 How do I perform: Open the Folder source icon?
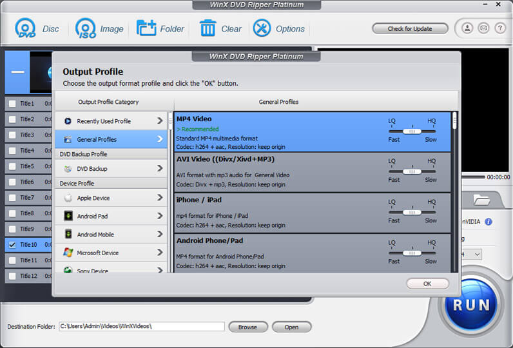(x=146, y=28)
